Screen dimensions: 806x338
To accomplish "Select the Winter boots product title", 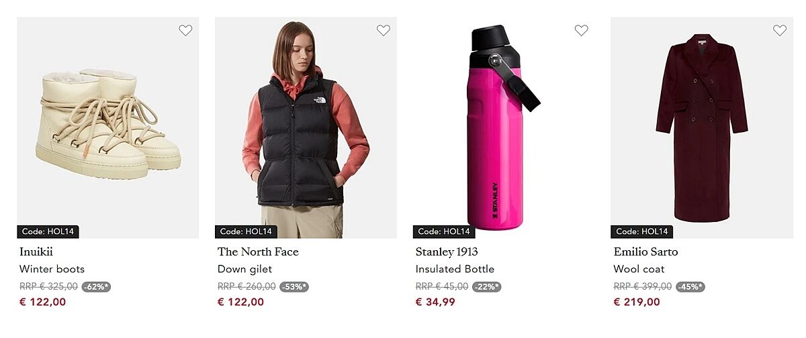I will point(52,269).
